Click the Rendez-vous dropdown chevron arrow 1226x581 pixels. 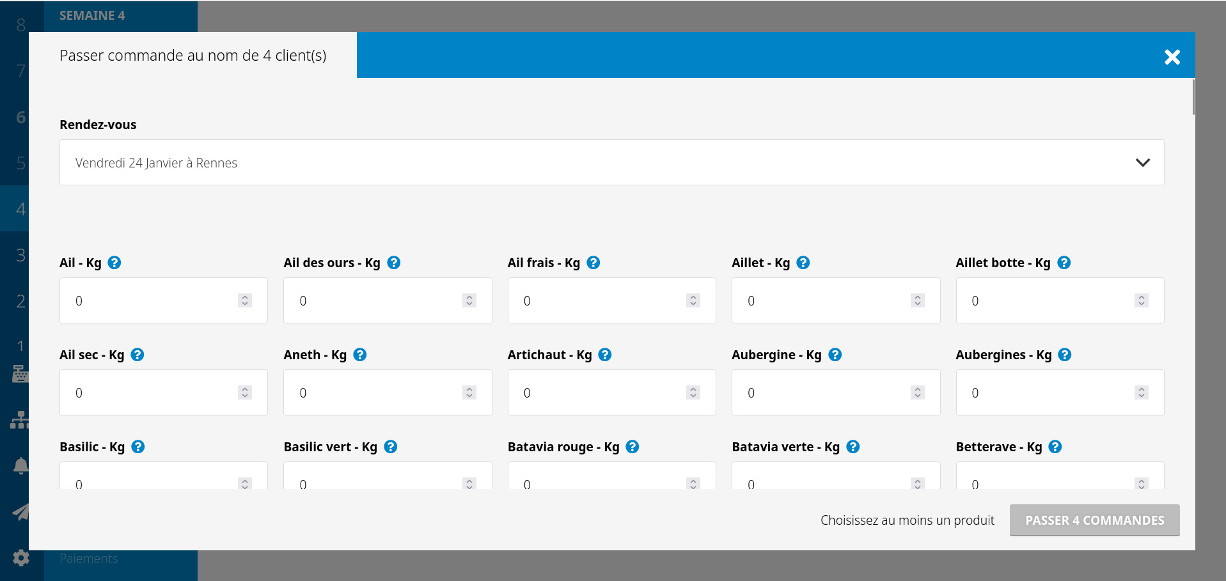1142,162
